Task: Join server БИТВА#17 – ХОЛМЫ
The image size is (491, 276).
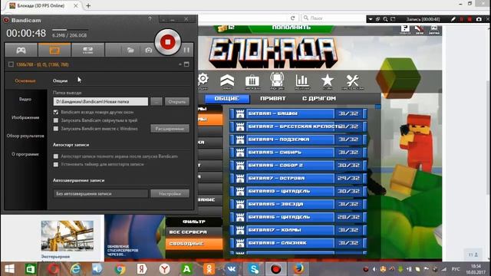Action: coord(298,230)
